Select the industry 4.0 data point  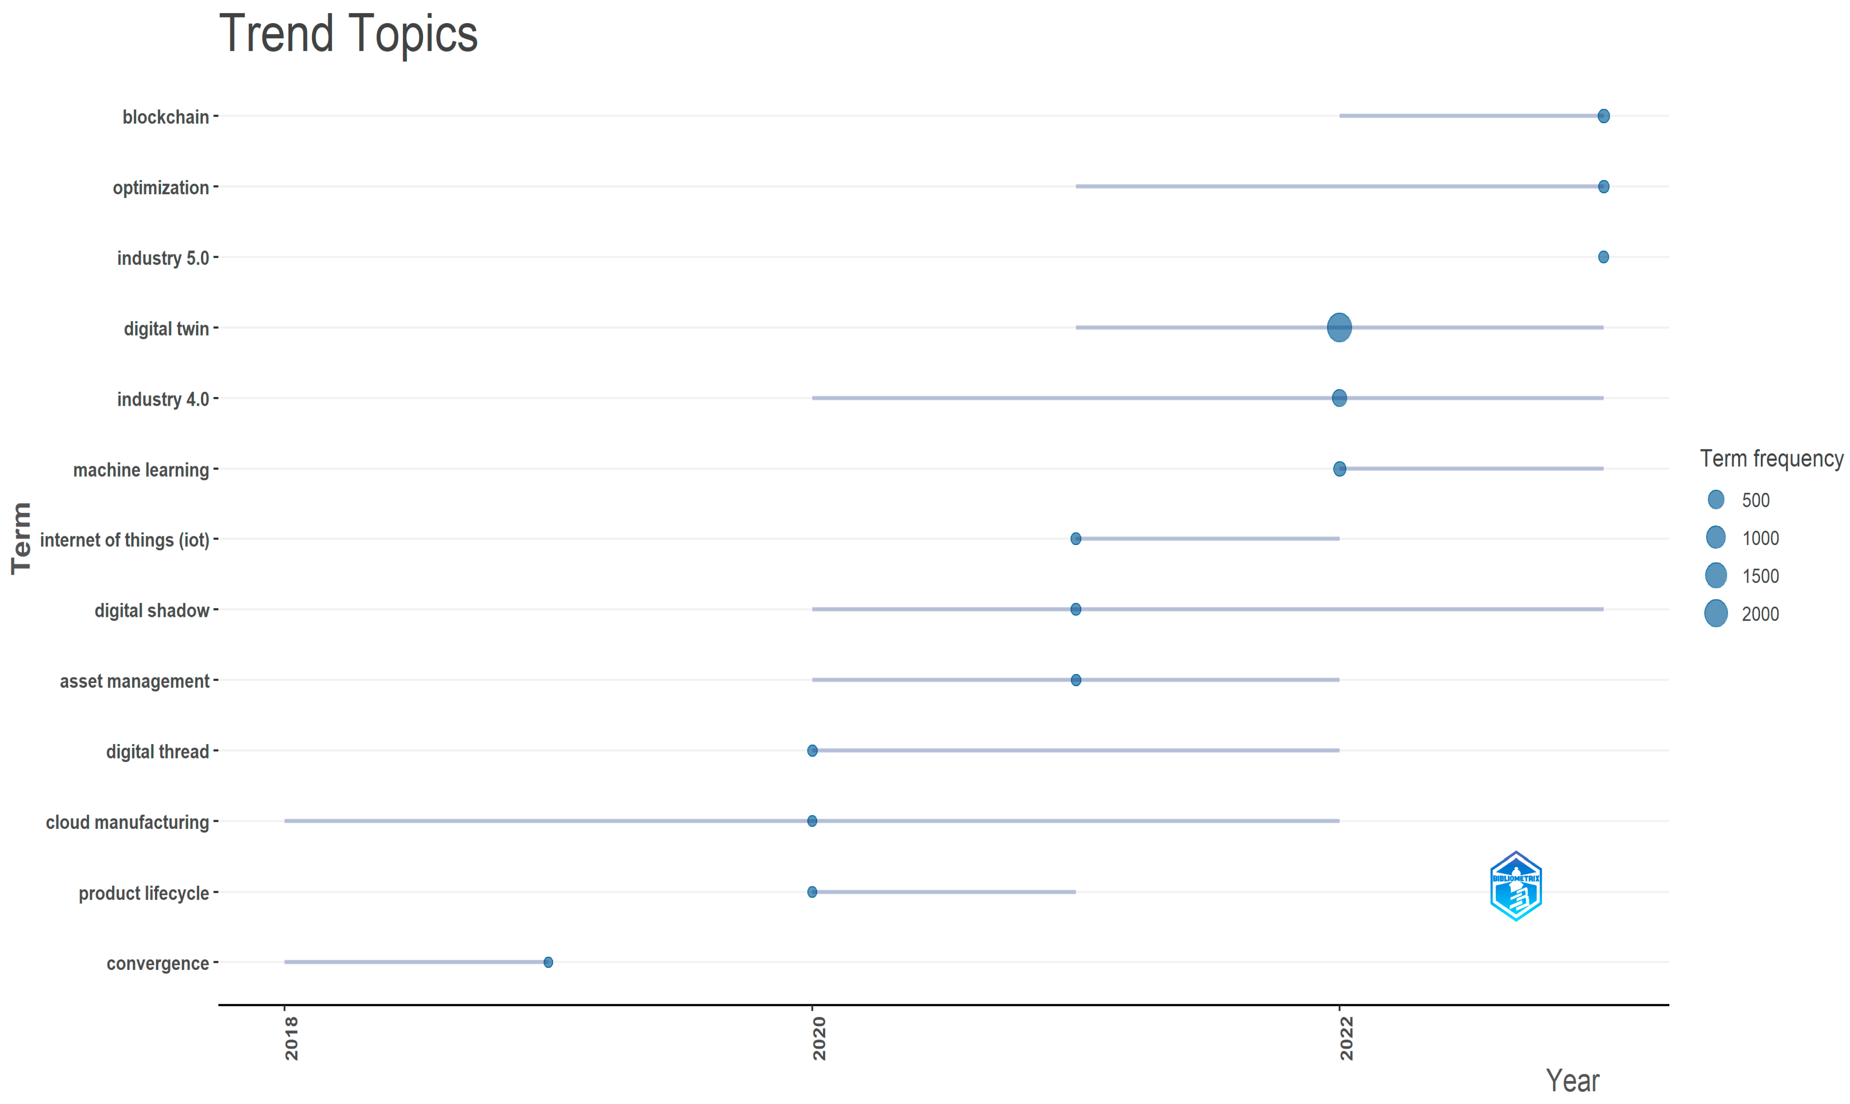pos(1339,398)
